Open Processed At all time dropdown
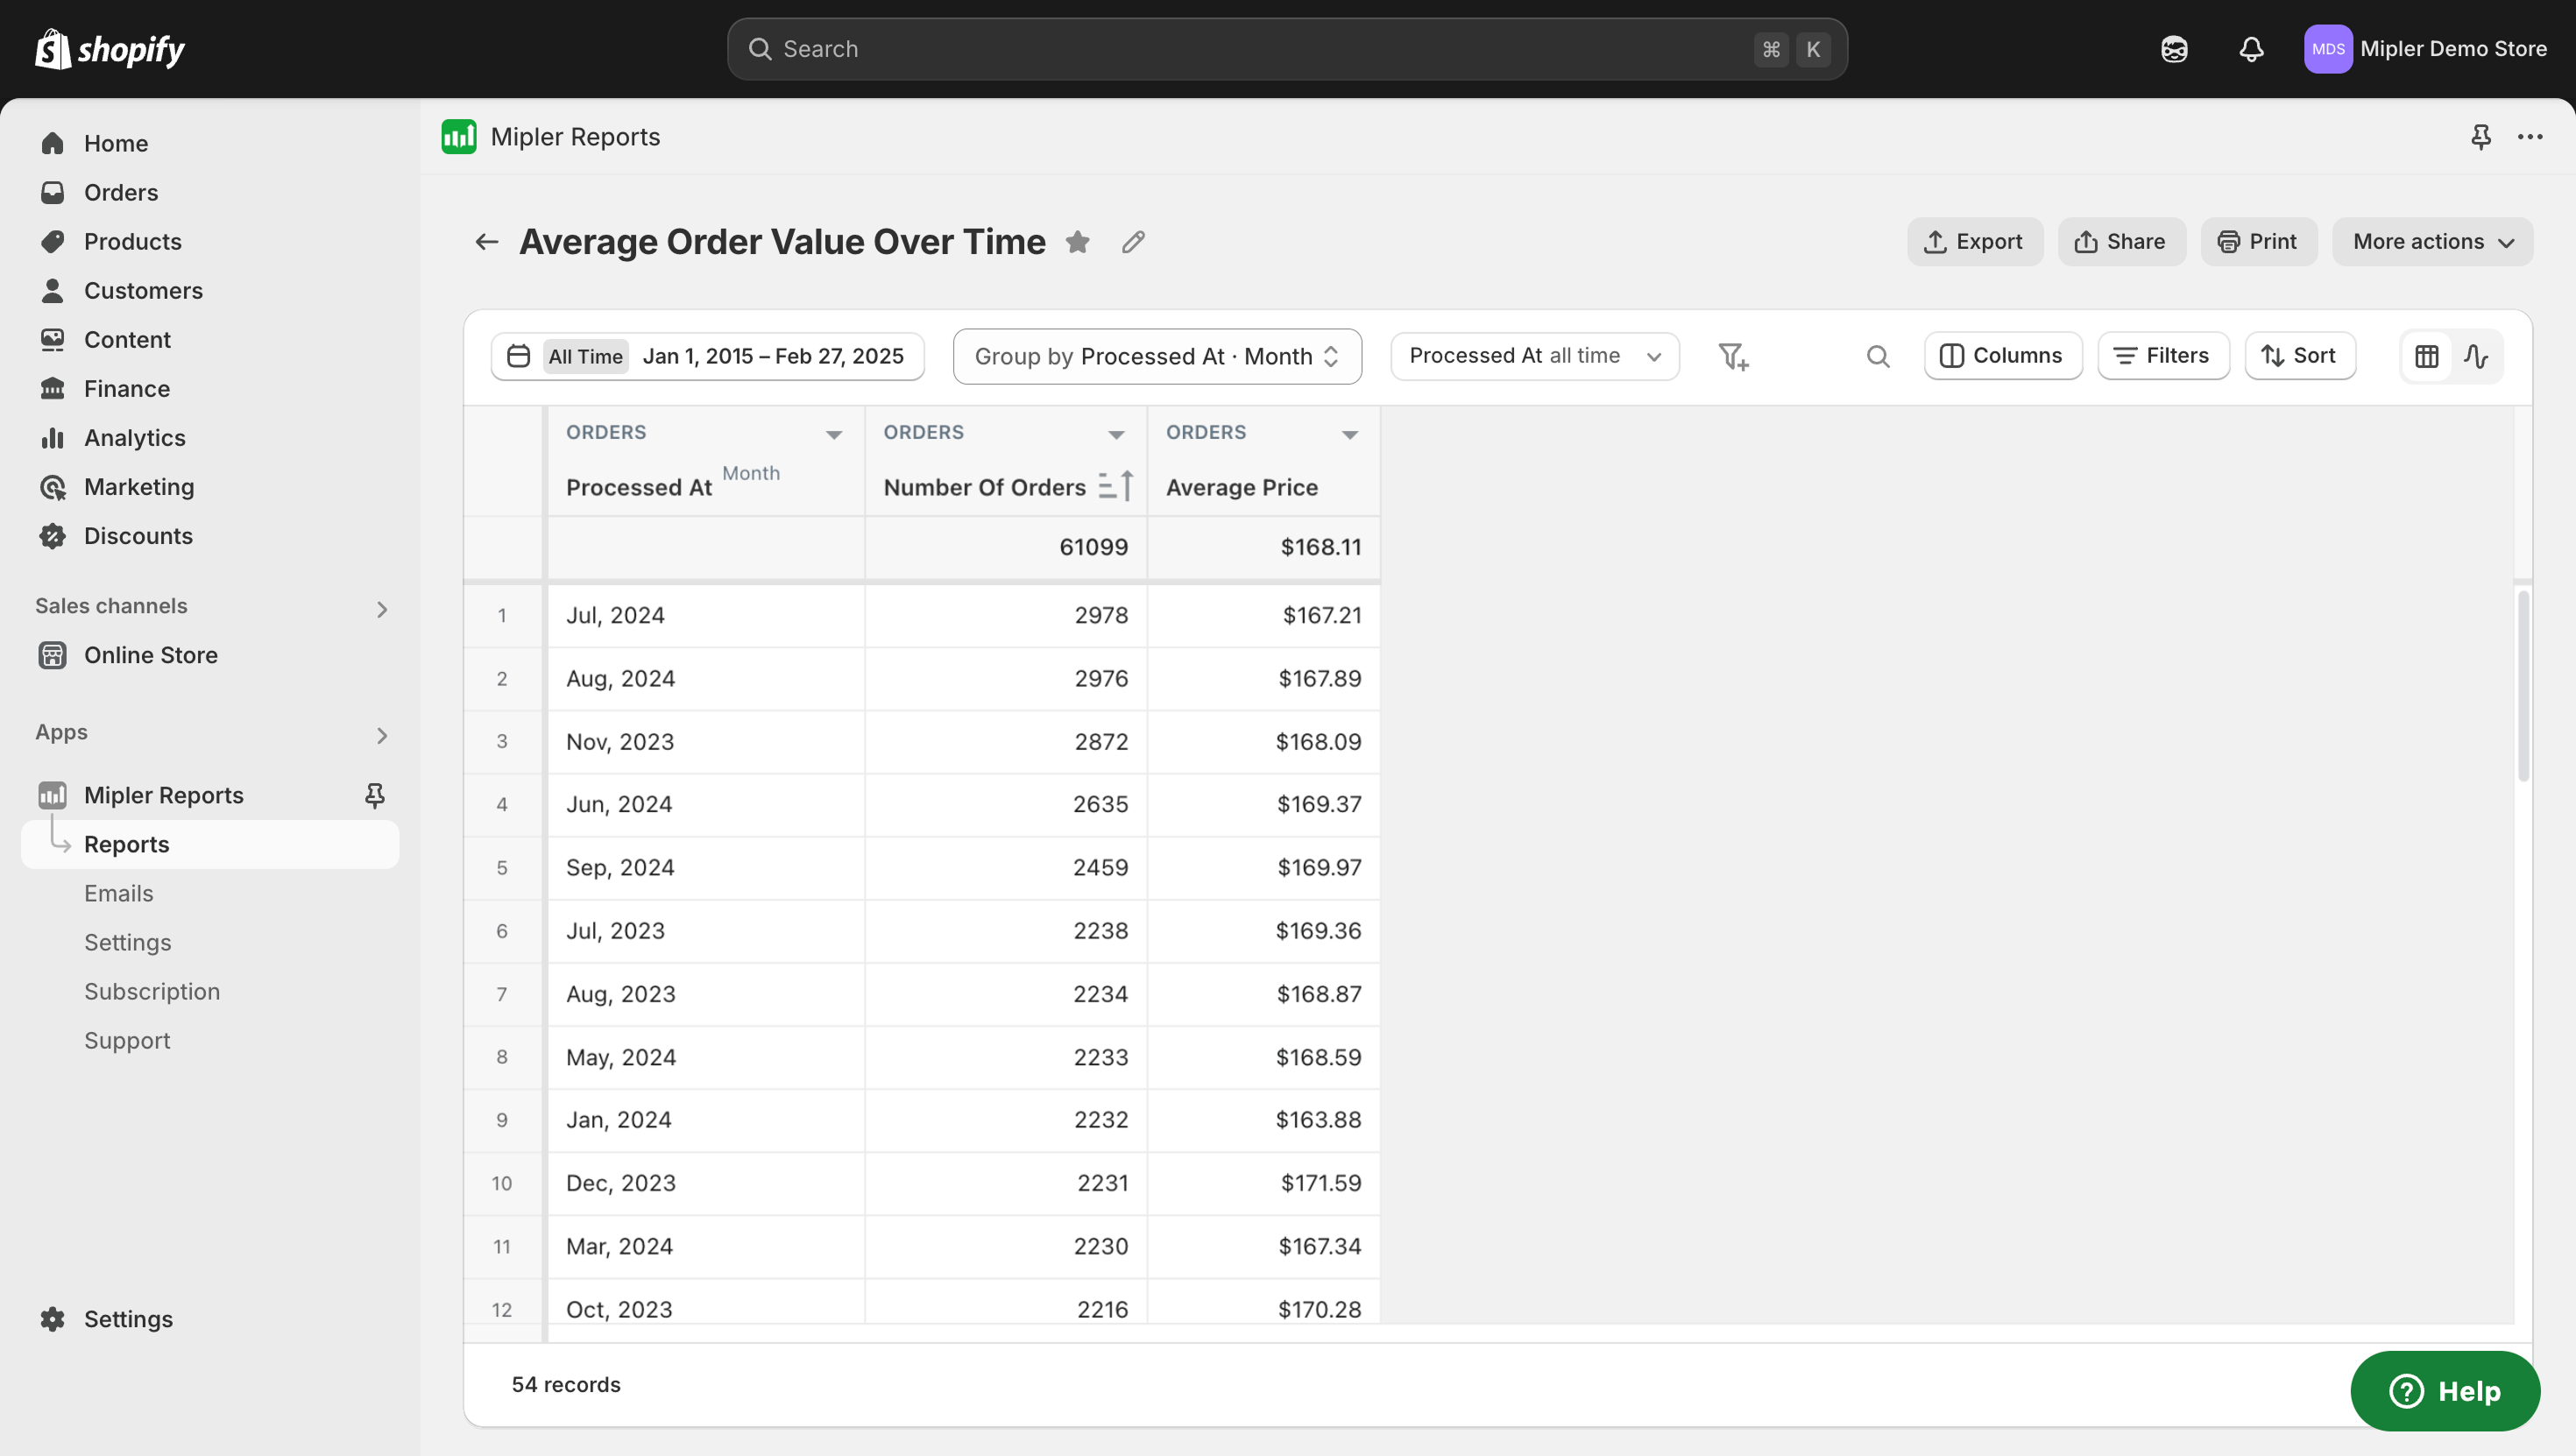Image resolution: width=2576 pixels, height=1456 pixels. click(1534, 357)
